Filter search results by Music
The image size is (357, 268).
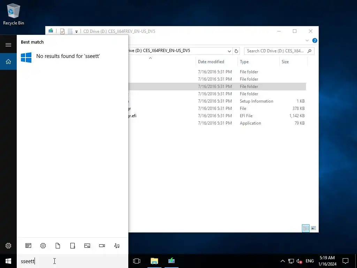click(117, 245)
